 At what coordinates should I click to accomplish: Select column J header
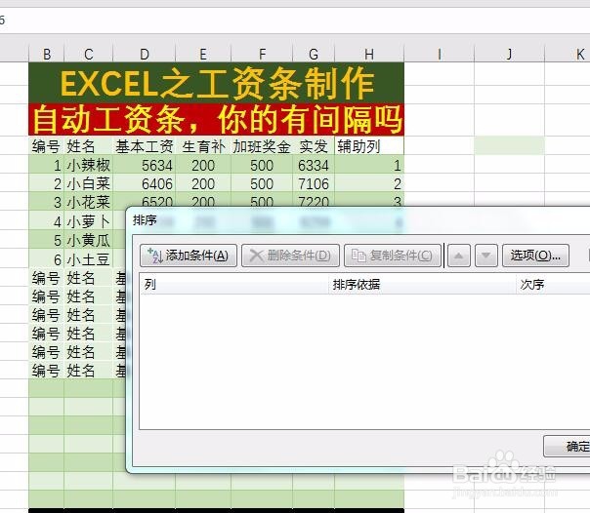click(x=509, y=55)
